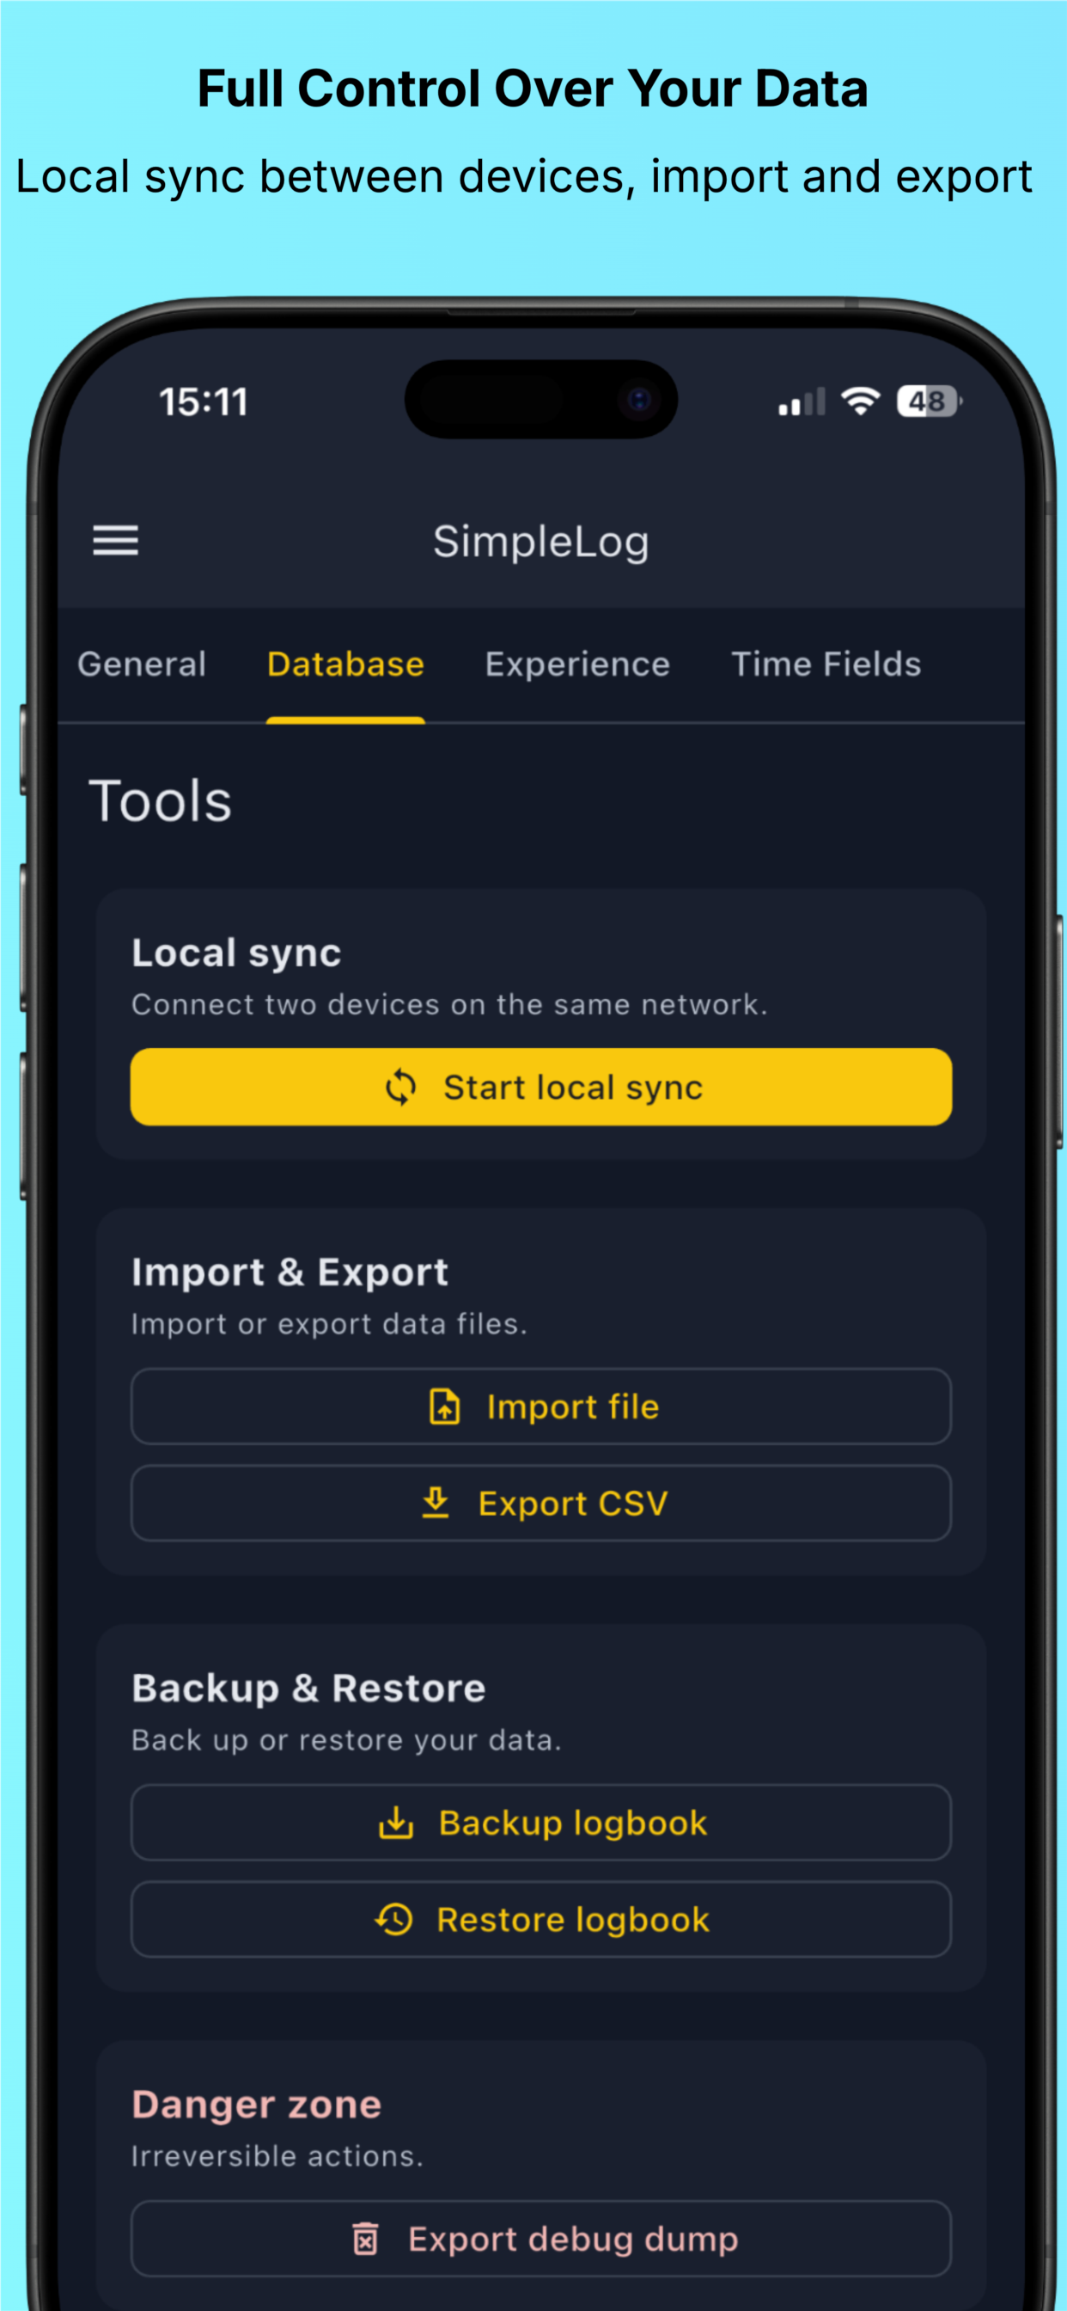
Task: Click the Backup & Restore heading
Action: tap(308, 1688)
